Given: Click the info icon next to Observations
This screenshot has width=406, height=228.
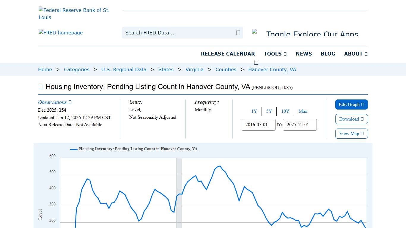Looking at the screenshot, I should point(69,102).
